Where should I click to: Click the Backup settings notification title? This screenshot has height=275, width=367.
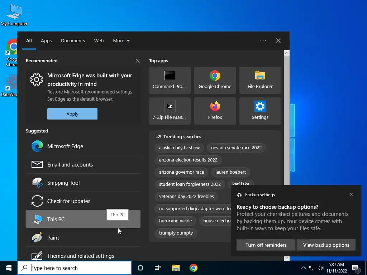tap(260, 194)
